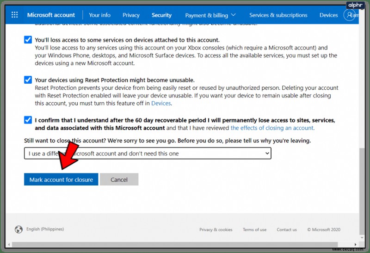The image size is (370, 253).
Task: Open the Microsoft apps grid launcher
Action: (x=15, y=15)
